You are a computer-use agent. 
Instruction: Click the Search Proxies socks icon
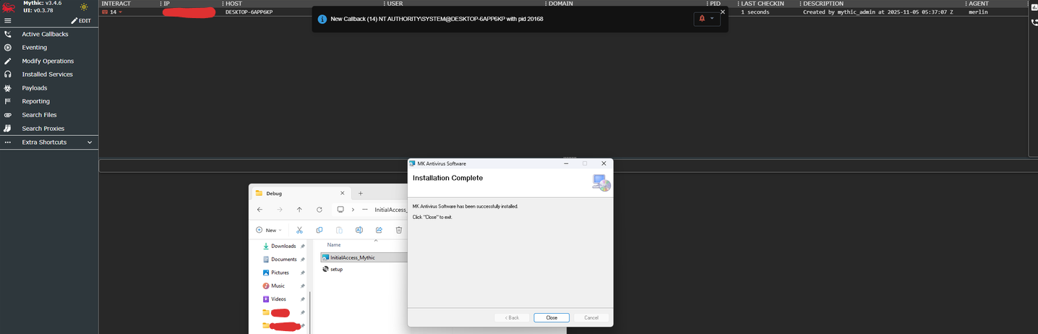[x=8, y=129]
